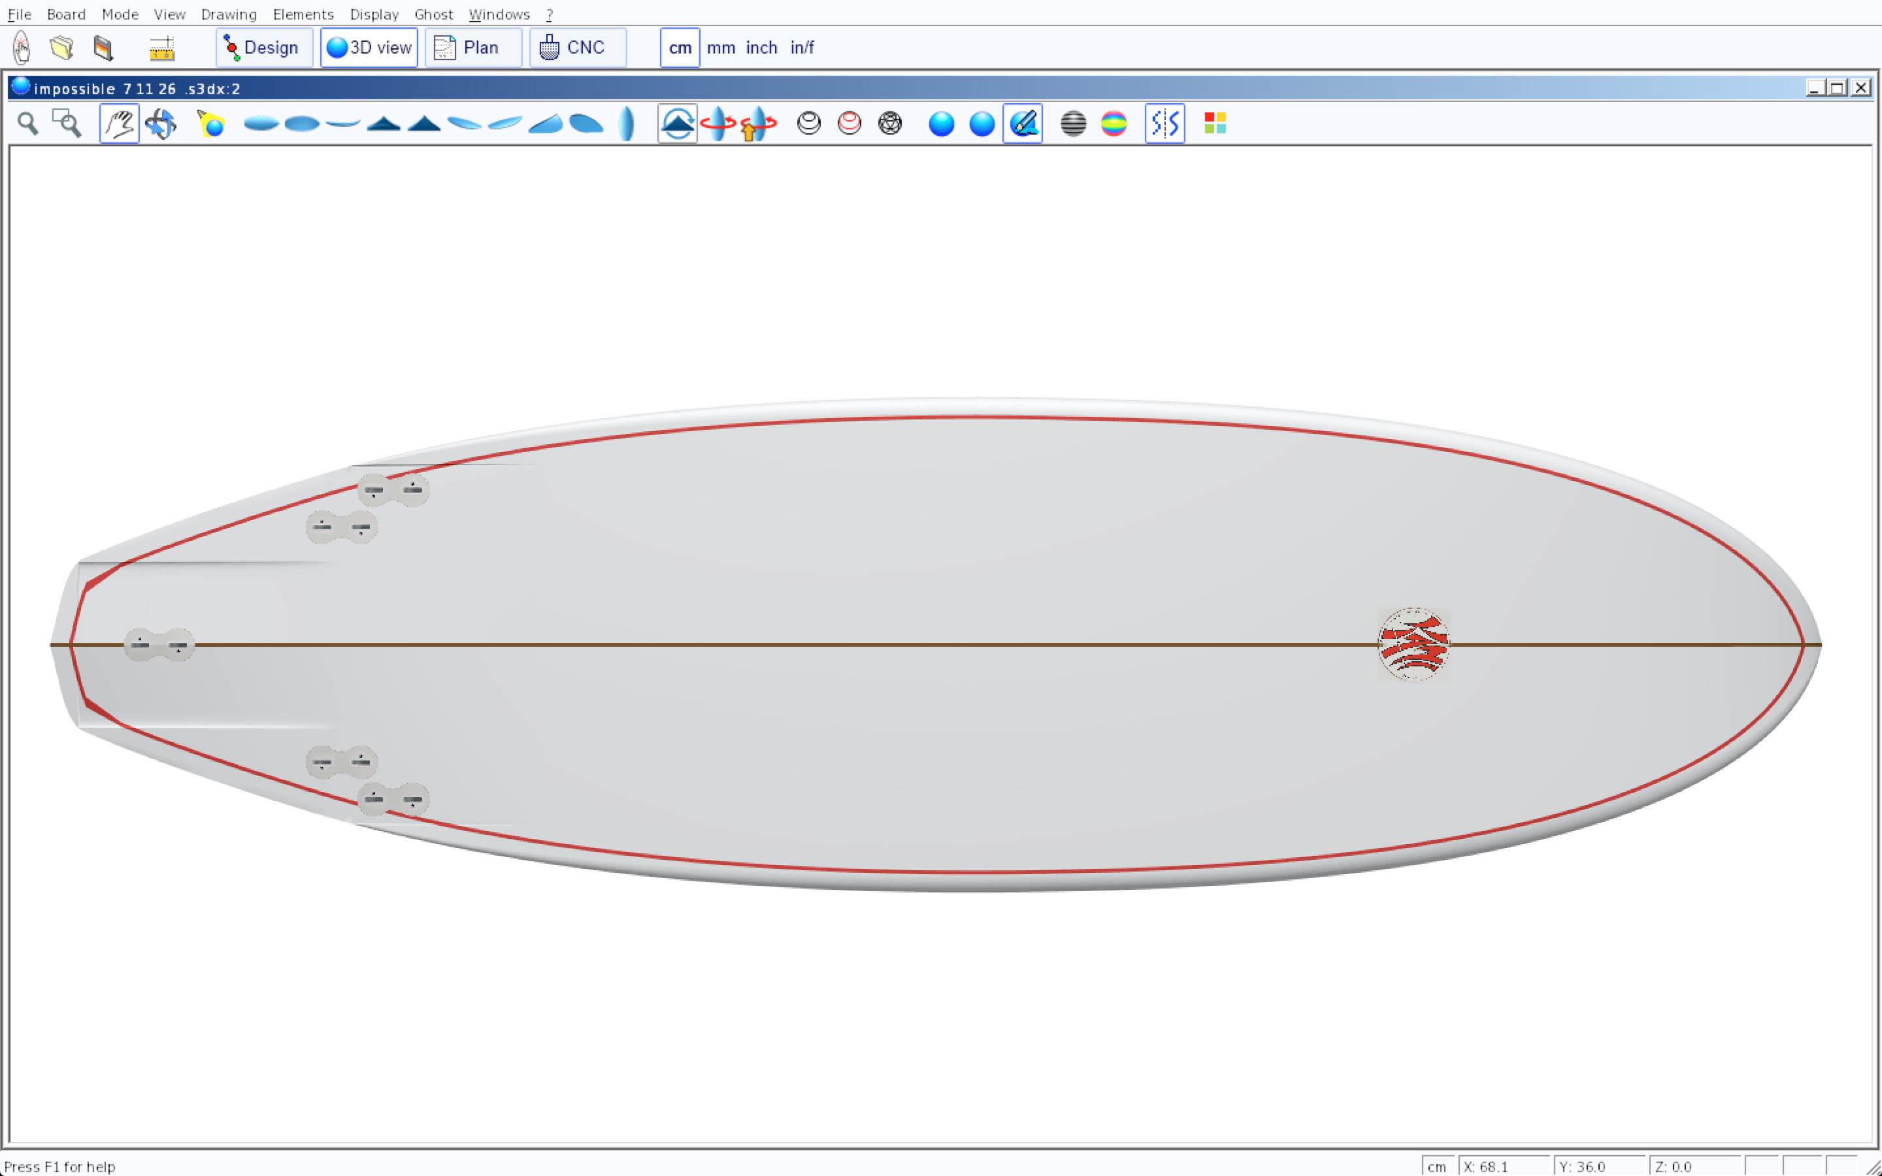Click the zoom magnifier tool
The image size is (1882, 1176).
(x=28, y=123)
